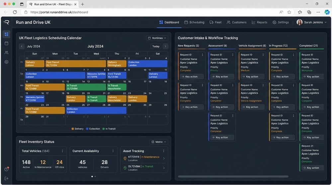Screen dimensions: 332x185
Task: Click the New Requests (5) column header
Action: (189, 46)
